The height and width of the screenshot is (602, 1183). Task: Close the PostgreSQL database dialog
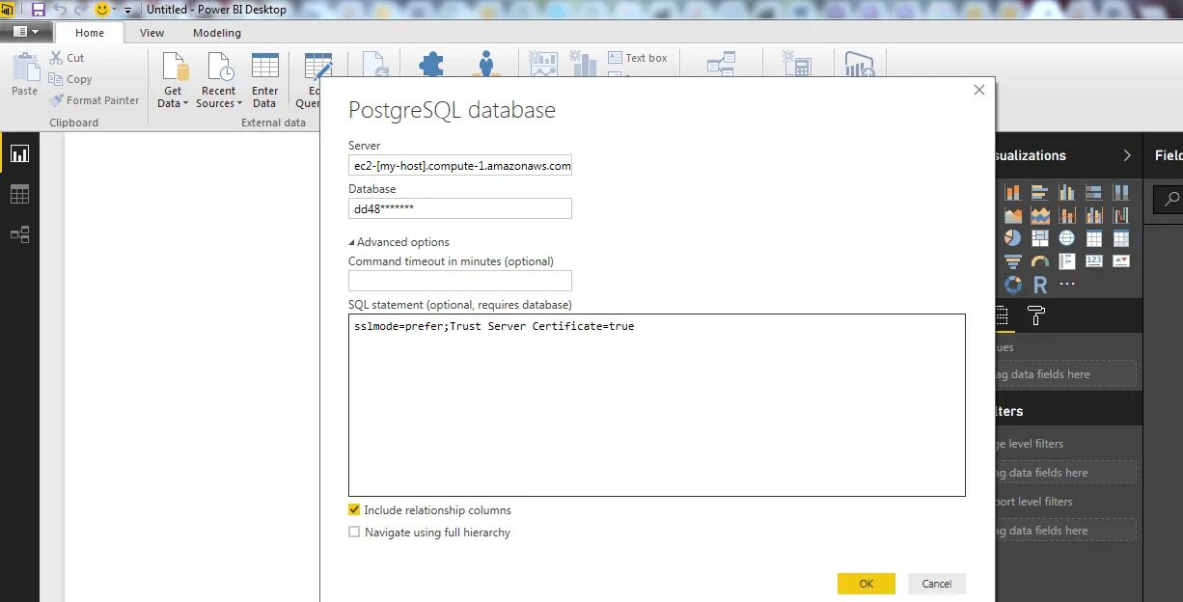(979, 90)
